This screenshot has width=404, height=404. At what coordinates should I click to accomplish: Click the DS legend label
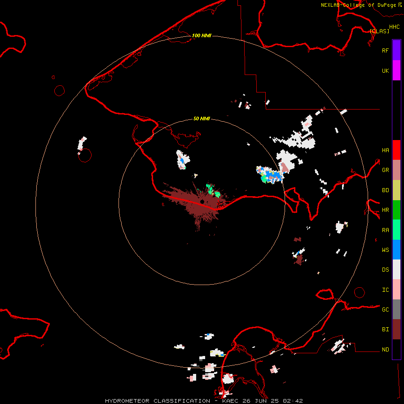point(385,269)
